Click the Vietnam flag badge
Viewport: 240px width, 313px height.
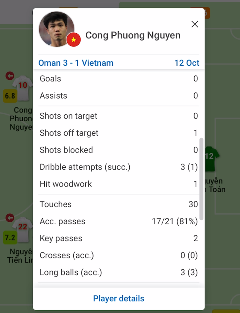tap(74, 40)
